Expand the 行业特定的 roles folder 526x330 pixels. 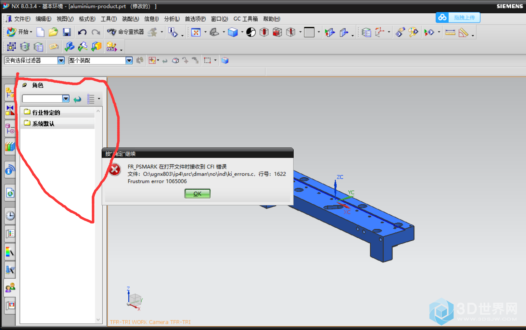[x=57, y=112]
